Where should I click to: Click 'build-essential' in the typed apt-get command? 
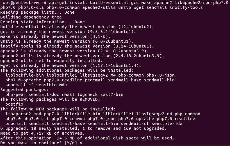(x=109, y=3)
